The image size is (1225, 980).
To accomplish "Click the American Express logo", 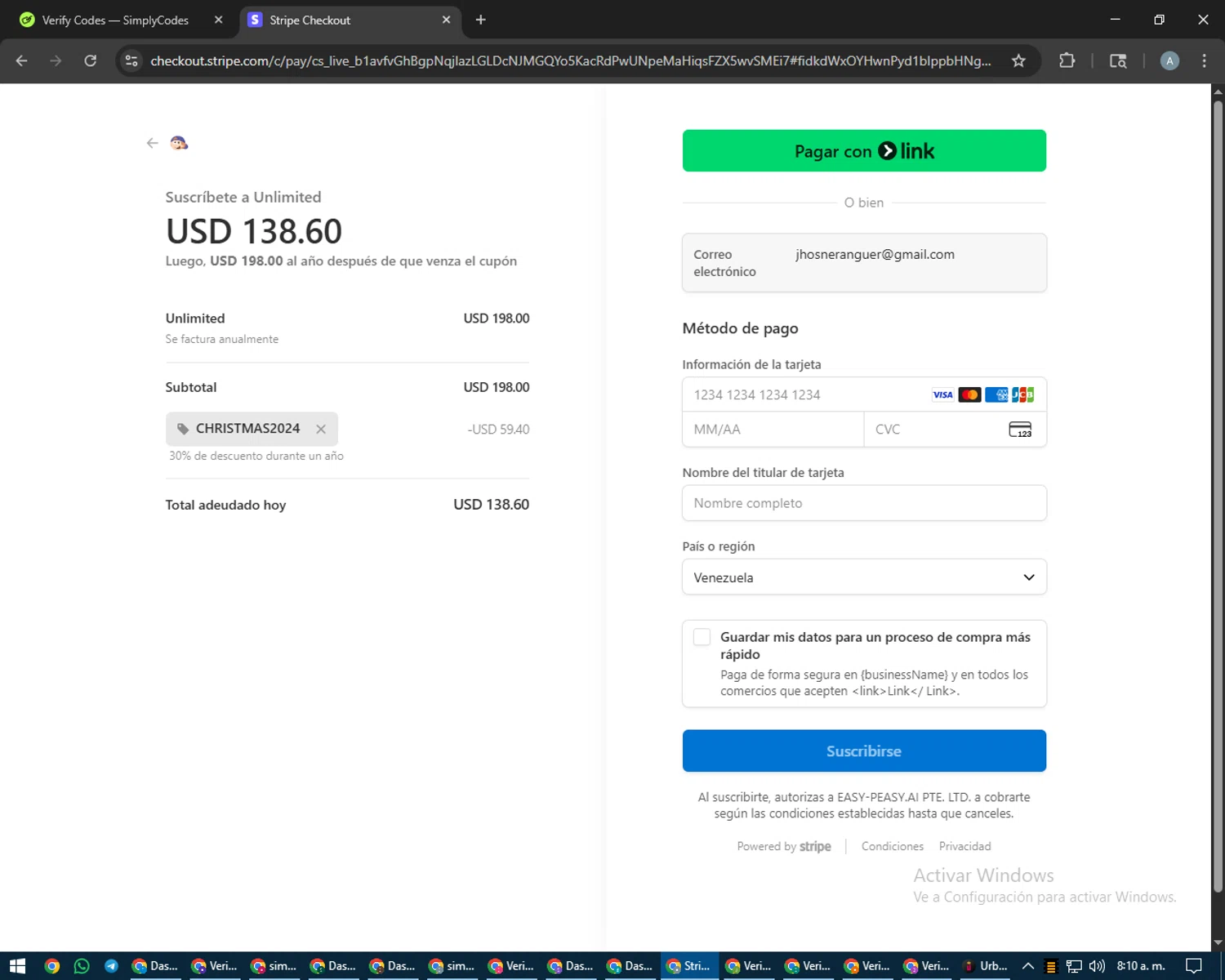I will [996, 394].
